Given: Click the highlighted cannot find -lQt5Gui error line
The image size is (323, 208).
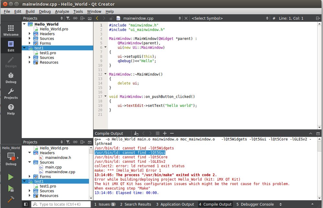Looking at the screenshot, I should coord(130,152).
